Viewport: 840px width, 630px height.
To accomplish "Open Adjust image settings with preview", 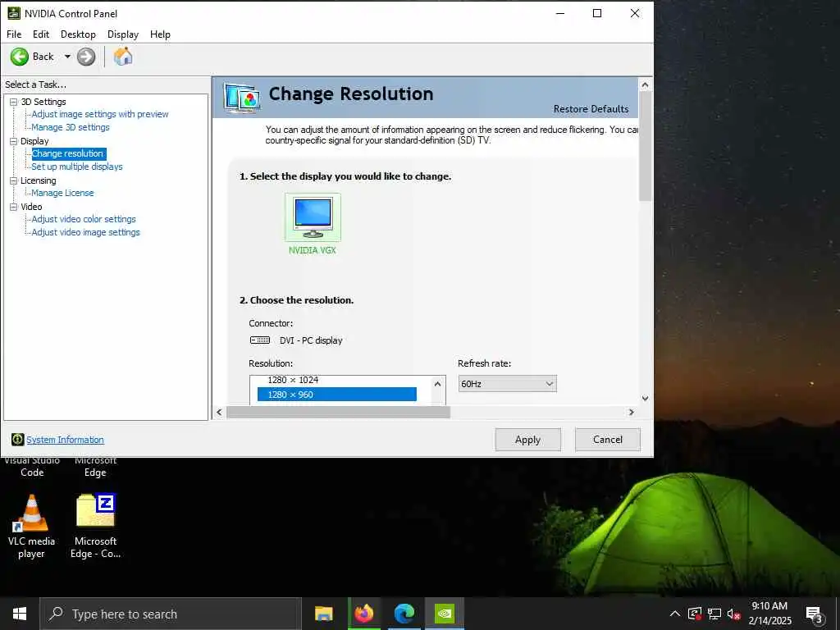I will (x=100, y=114).
